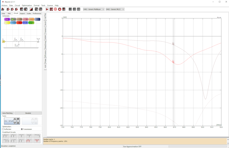Switch to the Smith chart vertical tab

pos(45,23)
